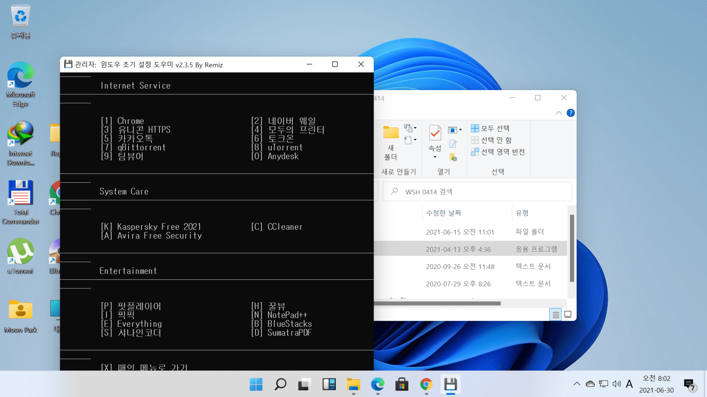Viewport: 707px width, 397px height.
Task: Click History icon in Explorer Open group
Action: click(x=453, y=157)
